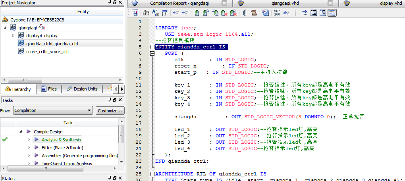The width and height of the screenshot is (405, 181).
Task: Open the template scroll icon
Action: tap(254, 13)
